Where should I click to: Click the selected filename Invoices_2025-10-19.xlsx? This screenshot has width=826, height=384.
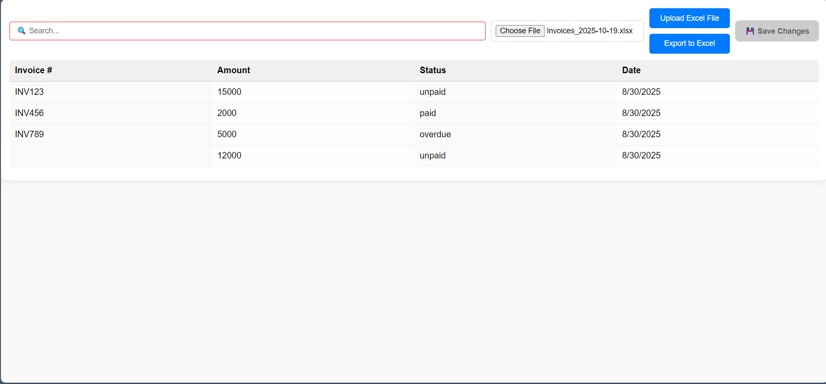coord(590,31)
